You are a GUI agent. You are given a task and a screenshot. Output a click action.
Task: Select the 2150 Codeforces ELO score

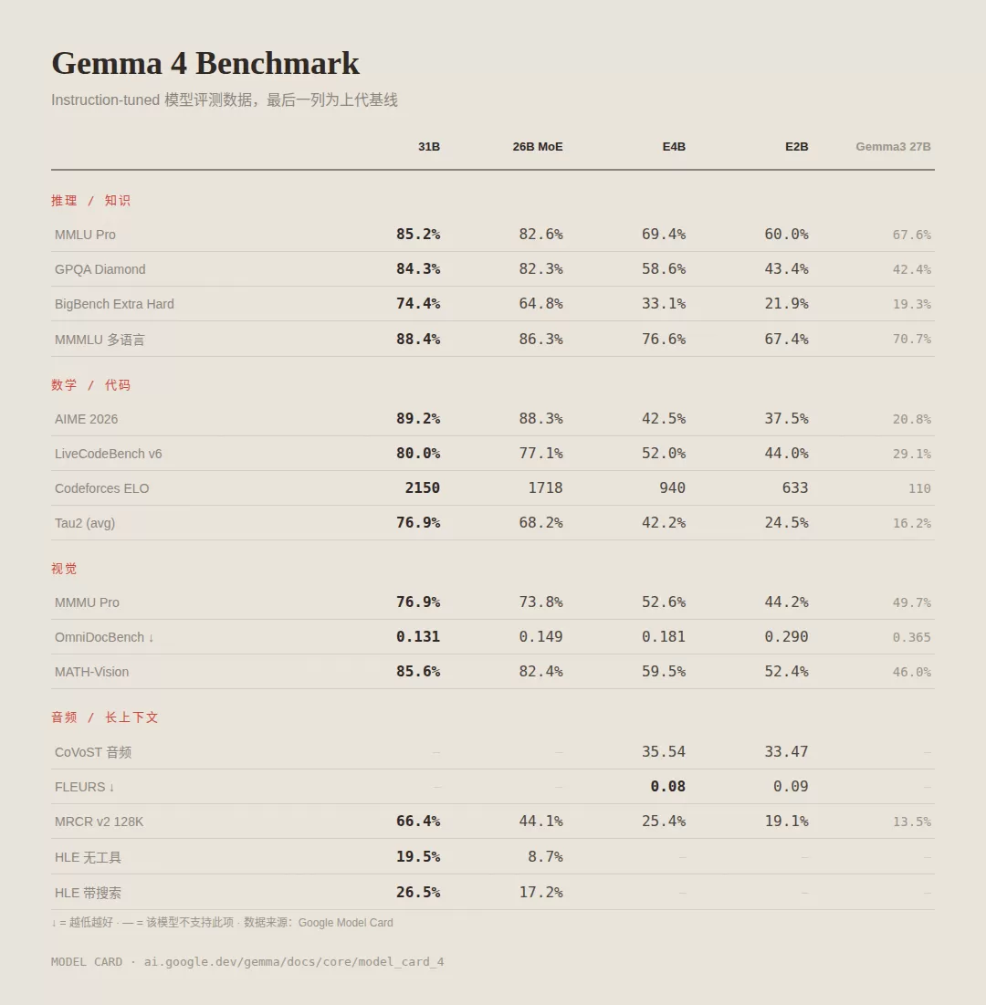(x=423, y=488)
